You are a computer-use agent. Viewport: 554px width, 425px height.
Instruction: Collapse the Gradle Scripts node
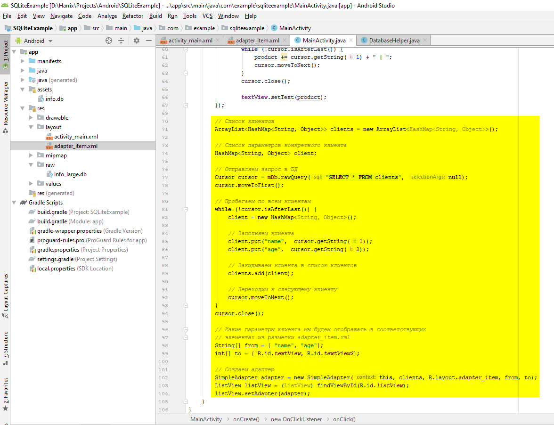click(x=15, y=203)
